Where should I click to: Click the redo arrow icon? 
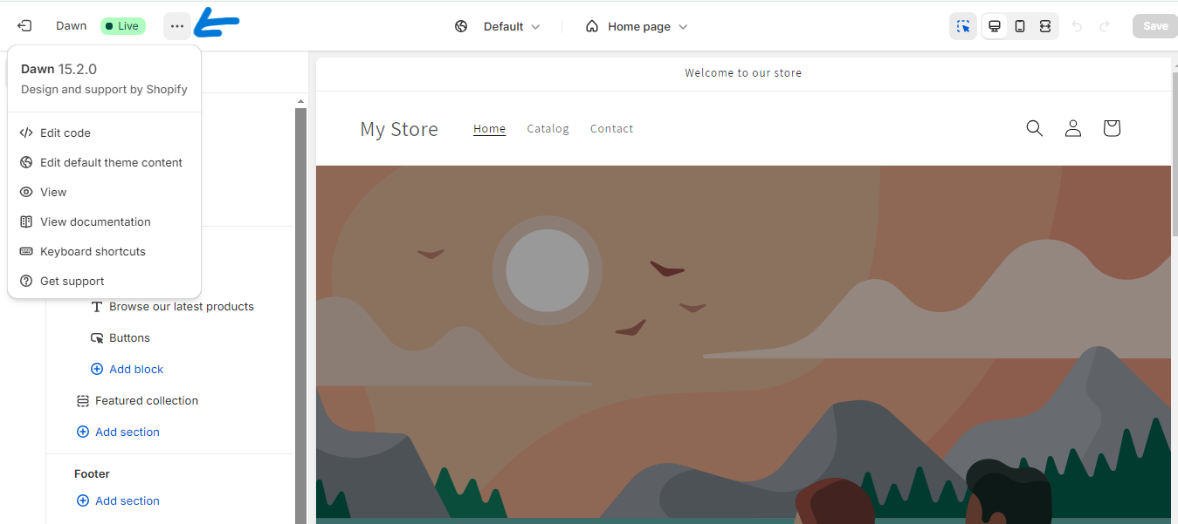[1105, 26]
